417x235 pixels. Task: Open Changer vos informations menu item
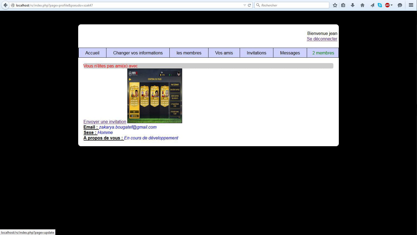138,53
